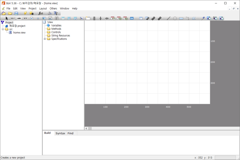Click the new project house icon
This screenshot has height=160, width=240.
pos(4,13)
